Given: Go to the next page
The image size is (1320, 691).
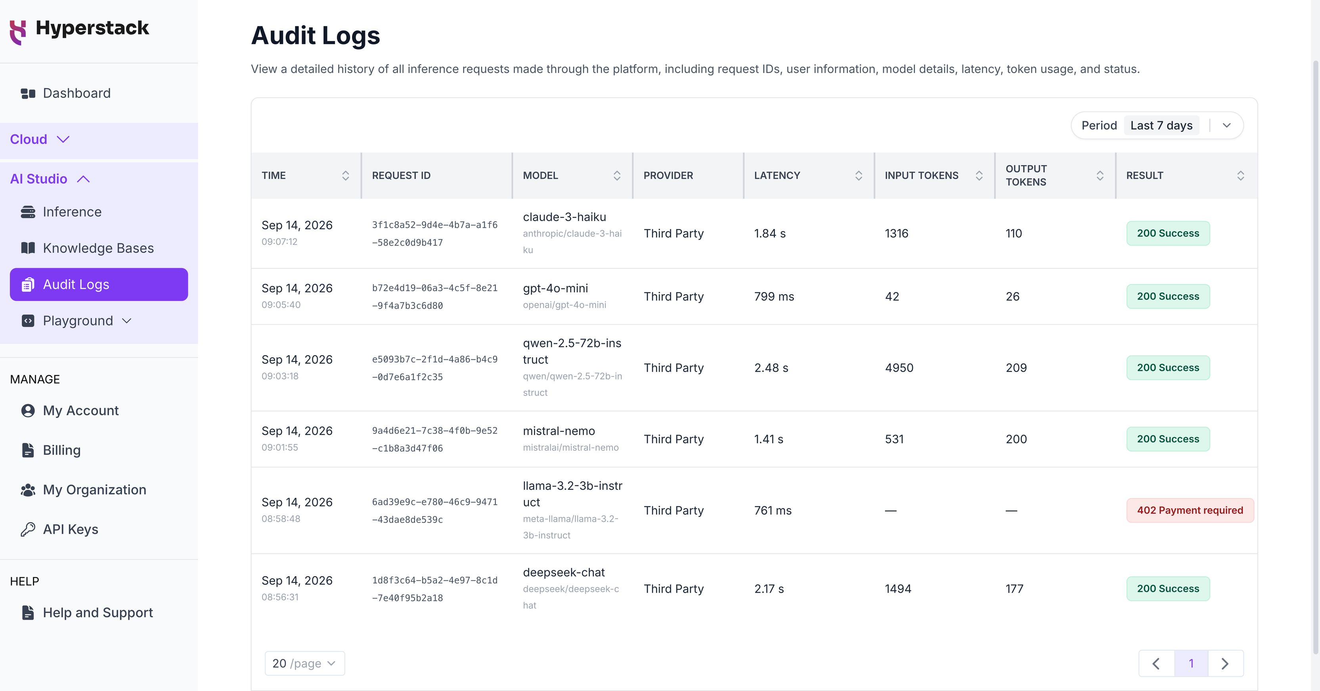Looking at the screenshot, I should [x=1226, y=663].
